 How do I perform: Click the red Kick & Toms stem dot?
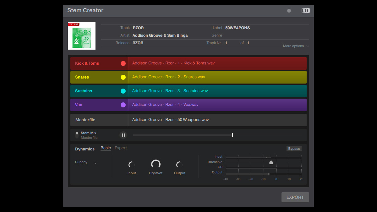coord(123,63)
